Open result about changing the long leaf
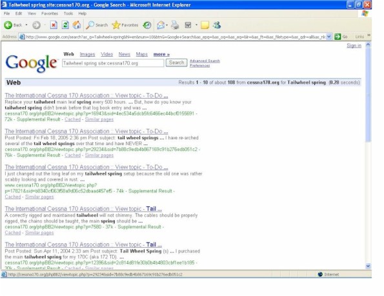Image resolution: width=384 pixels, height=296 pixels. coord(86,167)
